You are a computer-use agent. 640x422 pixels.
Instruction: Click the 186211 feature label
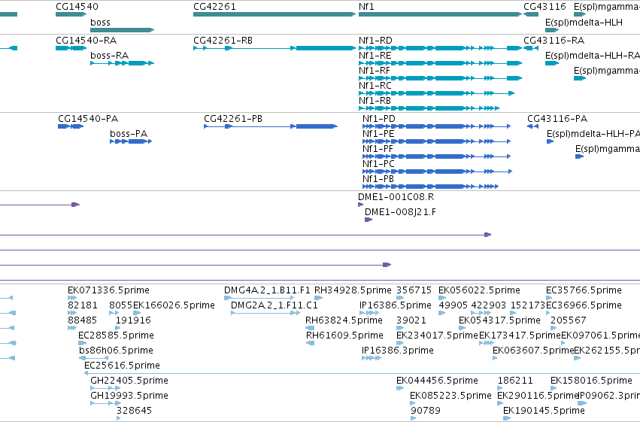(x=515, y=381)
